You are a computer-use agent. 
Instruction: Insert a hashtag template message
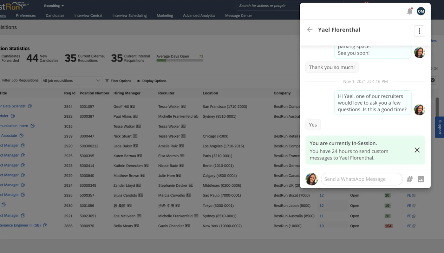tap(410, 179)
